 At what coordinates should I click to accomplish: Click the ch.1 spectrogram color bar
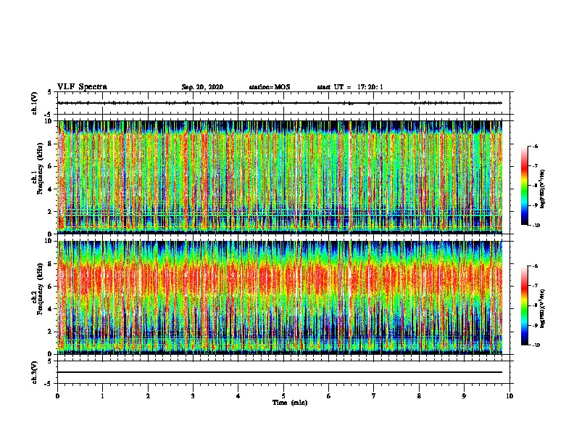(524, 186)
